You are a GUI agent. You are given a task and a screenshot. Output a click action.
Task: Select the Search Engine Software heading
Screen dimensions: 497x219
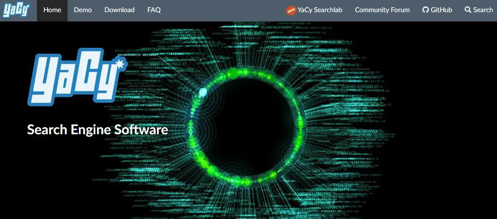coord(97,130)
